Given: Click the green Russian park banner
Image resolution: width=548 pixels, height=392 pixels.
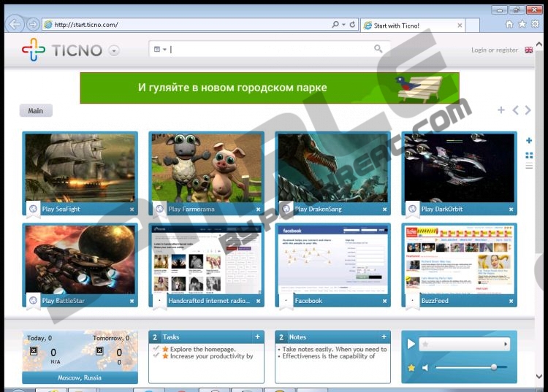Looking at the screenshot, I should 269,88.
